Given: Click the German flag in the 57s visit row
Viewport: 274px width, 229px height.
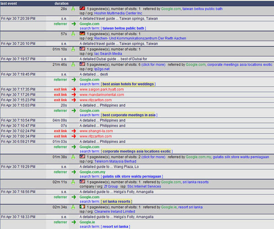Looking at the screenshot, I should tap(82, 34).
